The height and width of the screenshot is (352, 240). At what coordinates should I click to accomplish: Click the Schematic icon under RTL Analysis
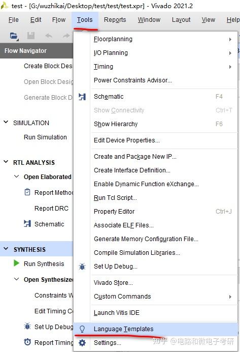coord(27,223)
